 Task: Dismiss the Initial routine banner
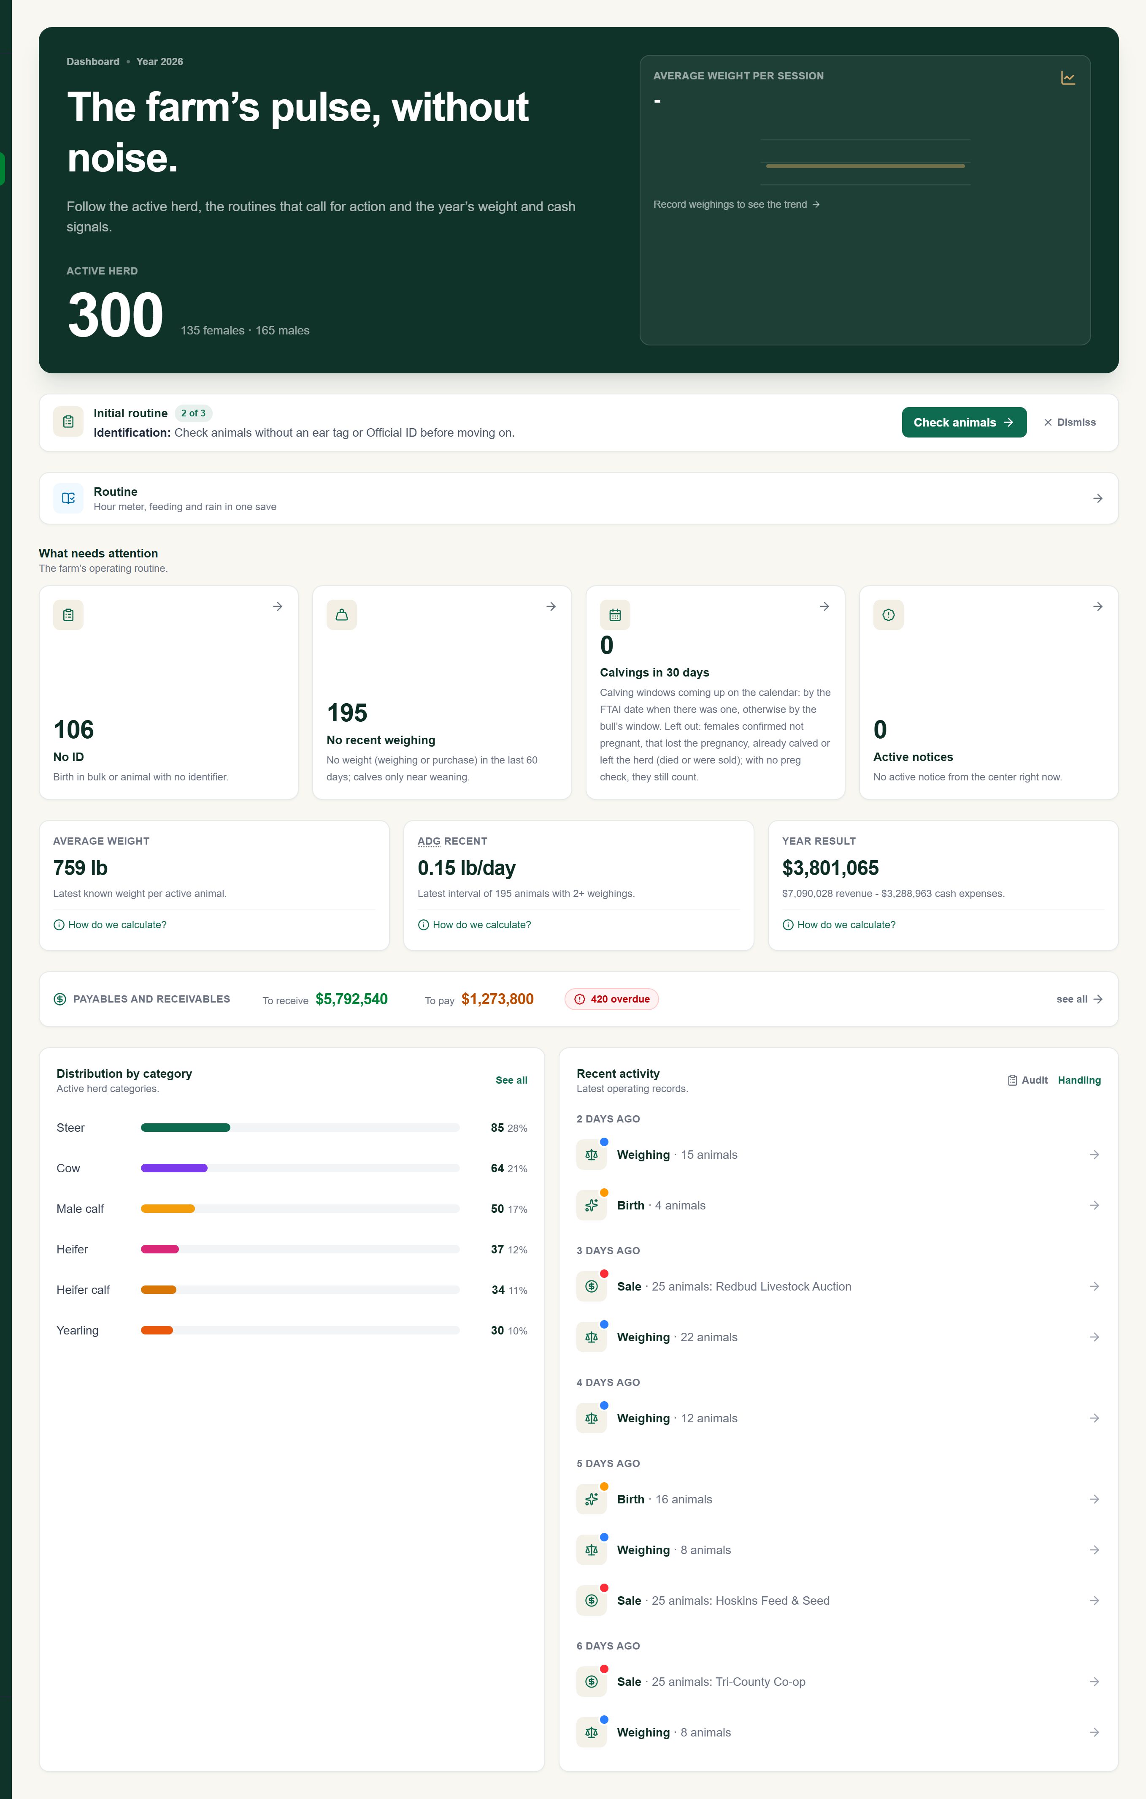[1069, 422]
